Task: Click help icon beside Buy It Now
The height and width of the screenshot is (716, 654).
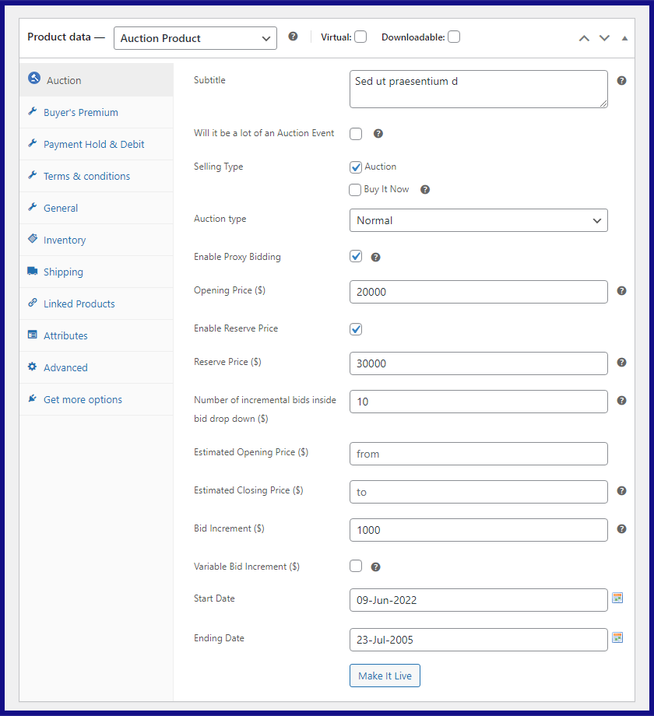Action: pyautogui.click(x=425, y=189)
